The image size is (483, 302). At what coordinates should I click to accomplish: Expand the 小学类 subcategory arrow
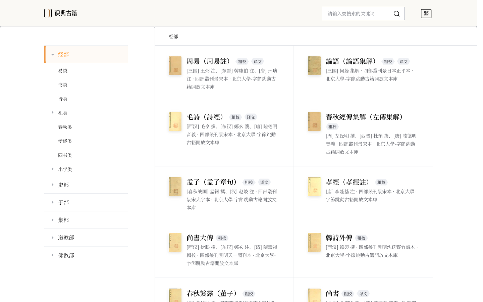pos(53,169)
